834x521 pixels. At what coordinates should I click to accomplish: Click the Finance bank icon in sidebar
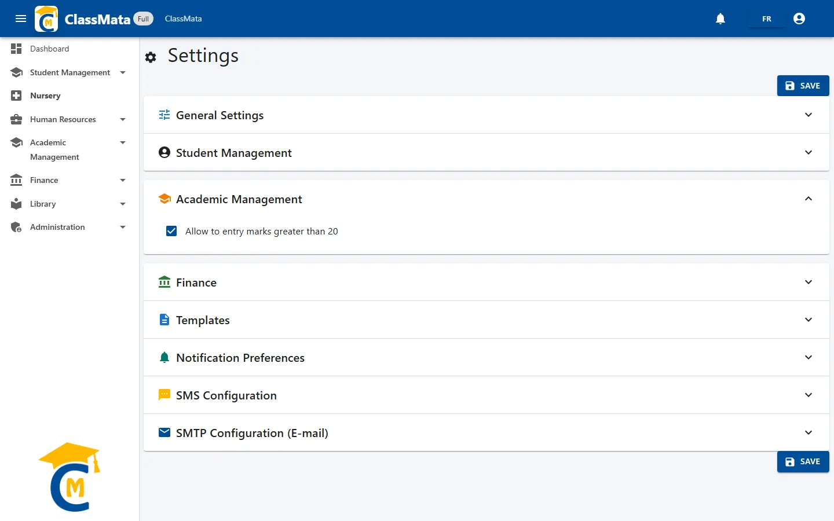tap(16, 180)
